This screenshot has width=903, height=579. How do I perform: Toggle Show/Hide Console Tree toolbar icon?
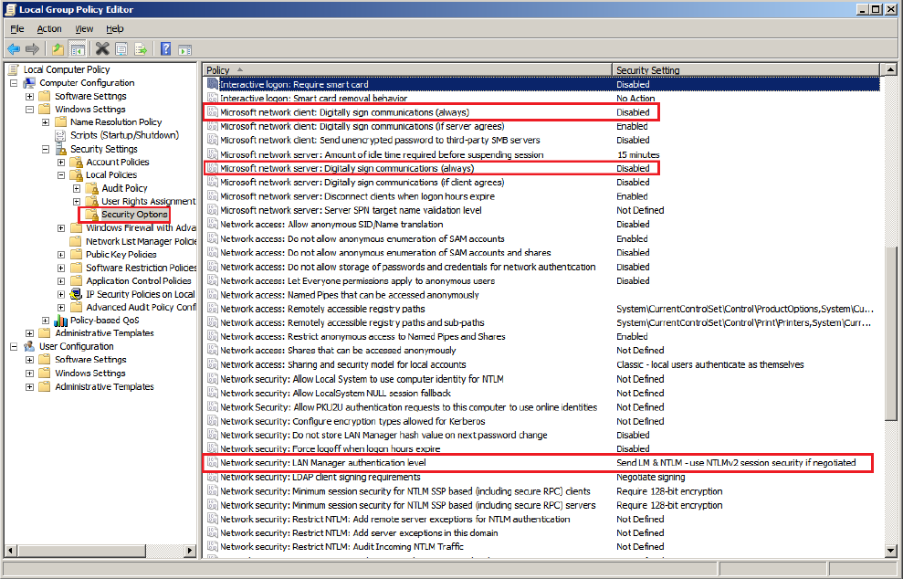78,49
